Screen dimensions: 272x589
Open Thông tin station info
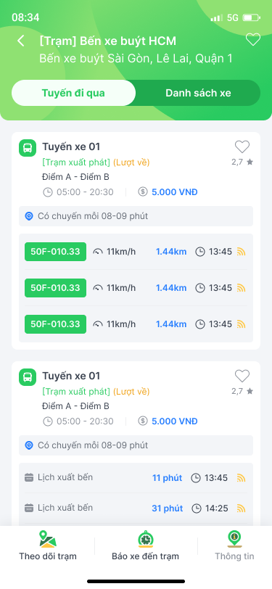(x=234, y=545)
